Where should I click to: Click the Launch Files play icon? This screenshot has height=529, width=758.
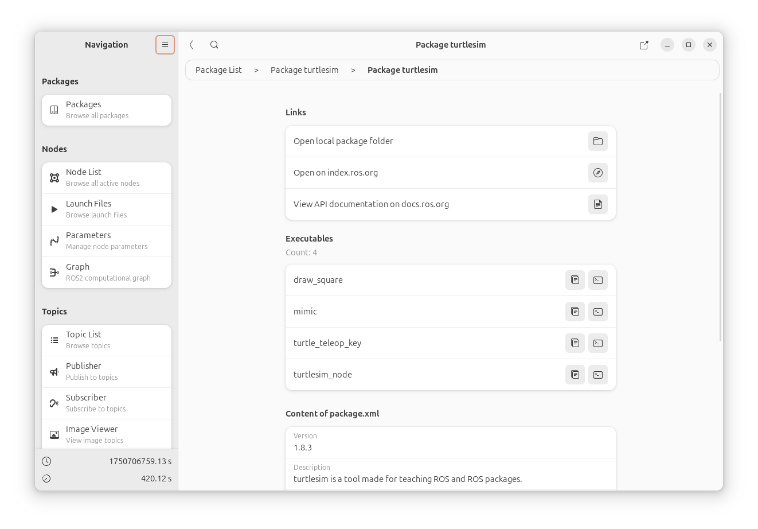coord(54,209)
